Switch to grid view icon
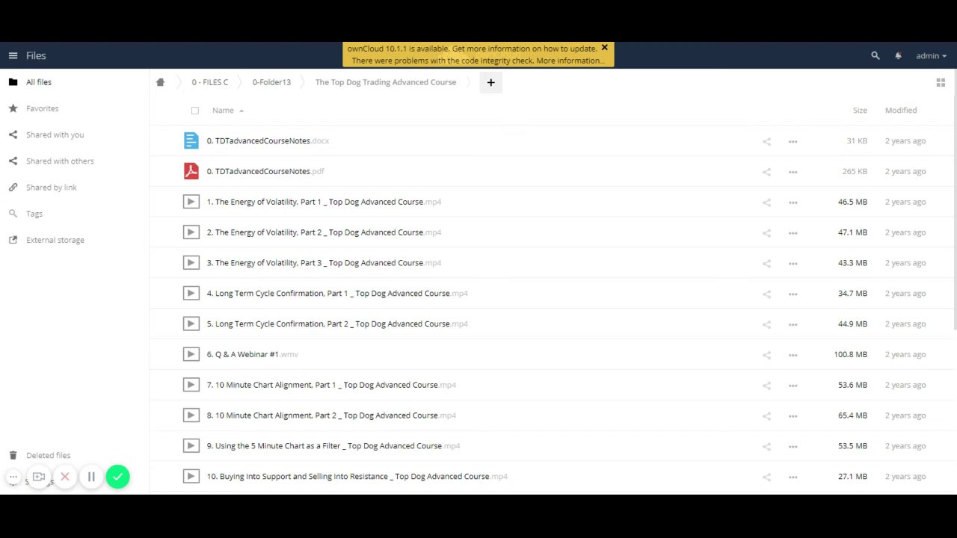The image size is (957, 538). point(941,82)
